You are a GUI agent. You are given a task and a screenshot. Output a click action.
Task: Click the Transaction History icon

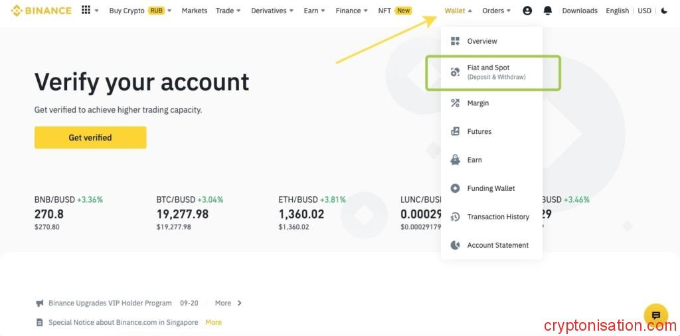(x=455, y=217)
